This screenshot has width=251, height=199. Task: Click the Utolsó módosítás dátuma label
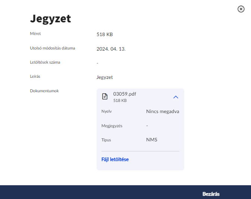tap(52, 48)
